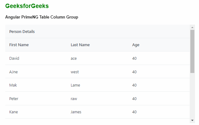Click the scrollbar up arrow

[192, 27]
